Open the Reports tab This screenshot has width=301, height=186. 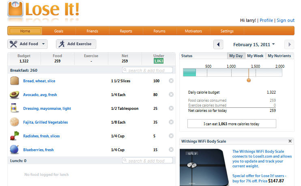click(x=126, y=31)
